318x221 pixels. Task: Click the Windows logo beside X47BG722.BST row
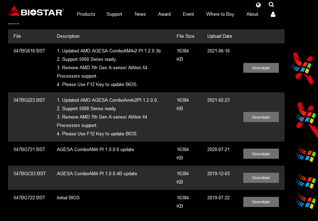point(306,201)
